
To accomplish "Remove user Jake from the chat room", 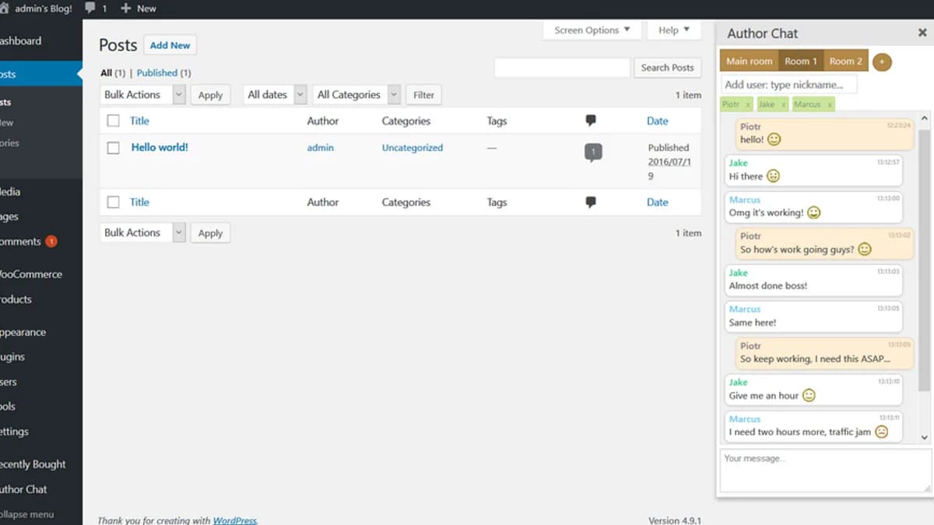I will (783, 104).
